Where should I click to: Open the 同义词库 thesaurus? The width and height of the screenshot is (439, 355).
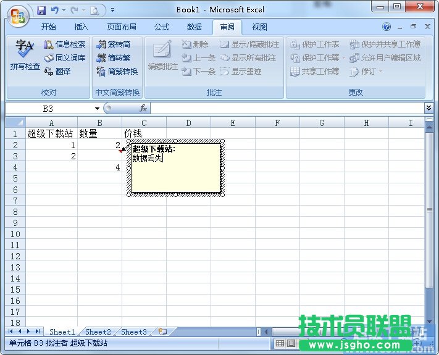point(65,58)
